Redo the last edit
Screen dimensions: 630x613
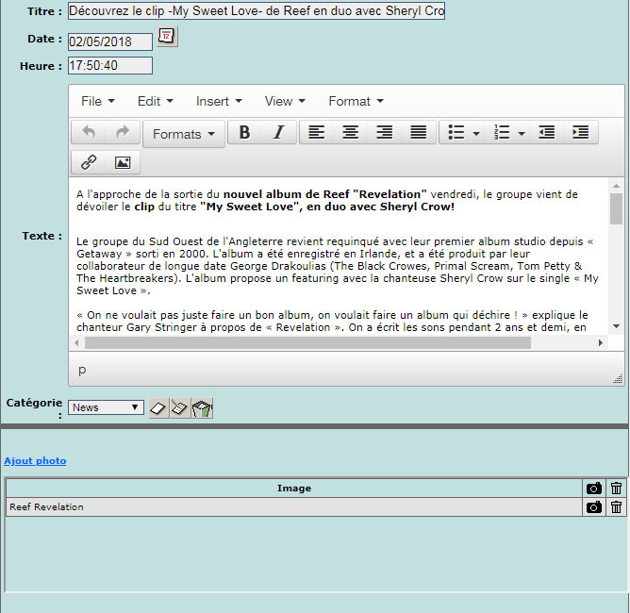point(123,132)
